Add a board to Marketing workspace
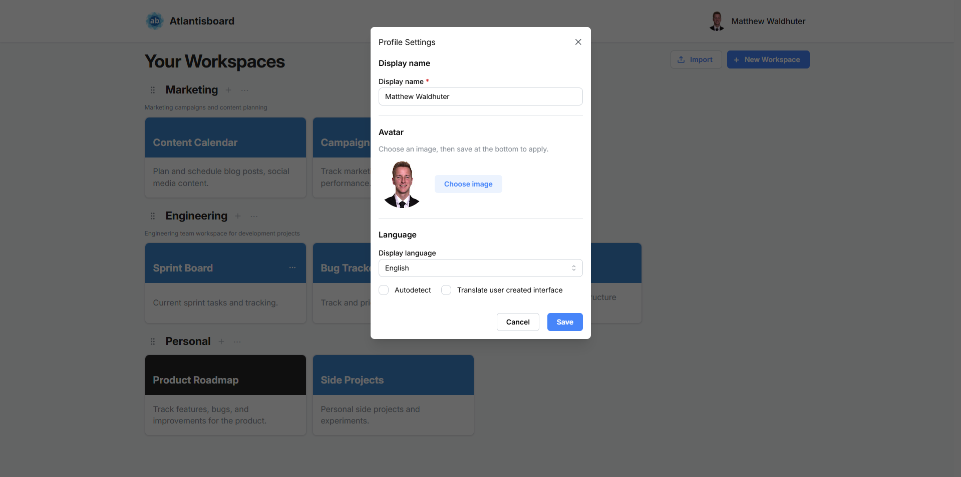The width and height of the screenshot is (961, 477). tap(228, 90)
